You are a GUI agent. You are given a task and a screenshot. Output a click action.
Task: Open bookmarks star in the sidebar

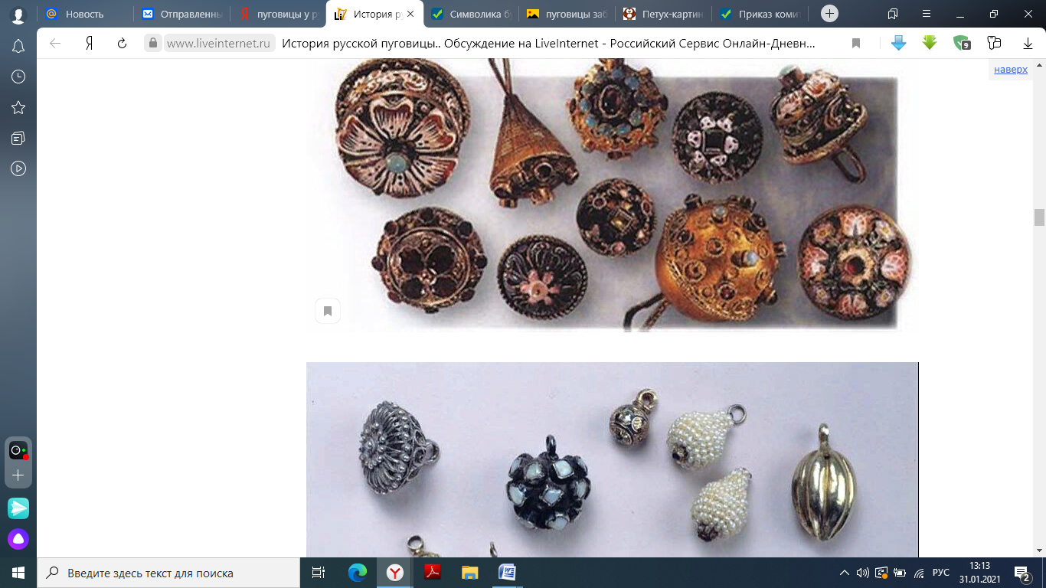[18, 107]
